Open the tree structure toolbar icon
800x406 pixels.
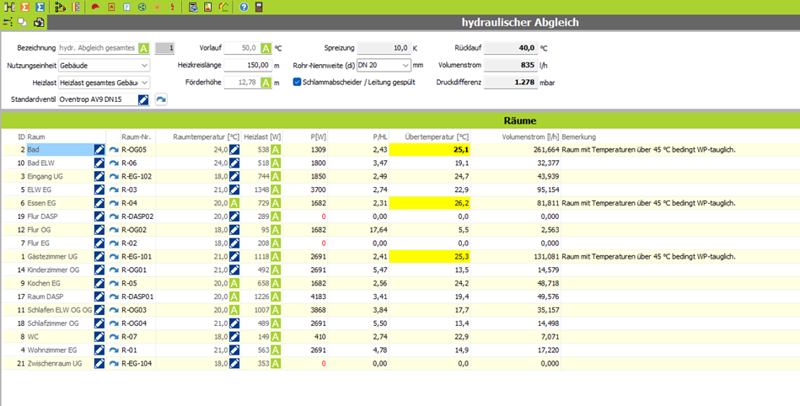[x=60, y=7]
